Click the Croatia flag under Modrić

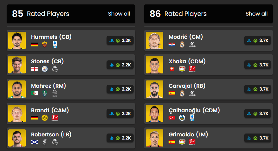[172, 44]
